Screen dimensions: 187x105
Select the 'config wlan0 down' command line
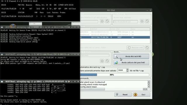[x=89, y=87]
